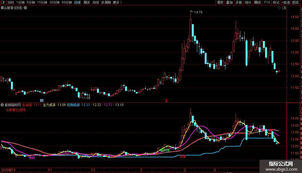This screenshot has width=302, height=173.
Task: Click the 主力成本 13.08 value
Action: [x=61, y=105]
